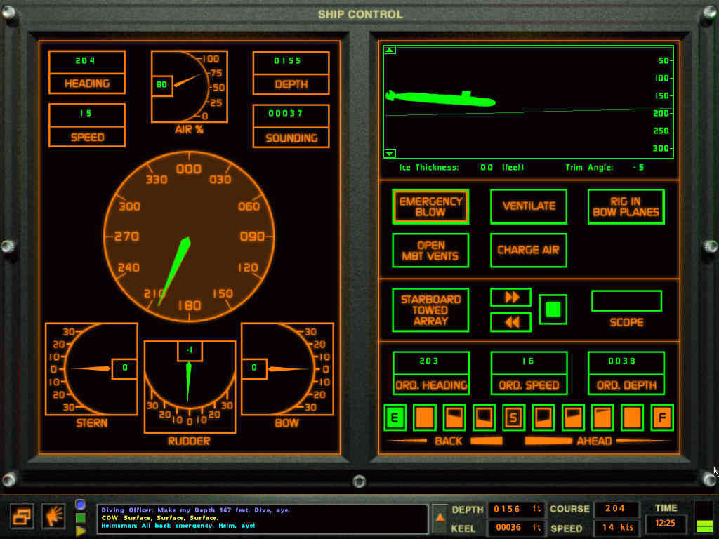719x539 pixels.
Task: Click the 270 mark on the compass
Action: tap(126, 237)
